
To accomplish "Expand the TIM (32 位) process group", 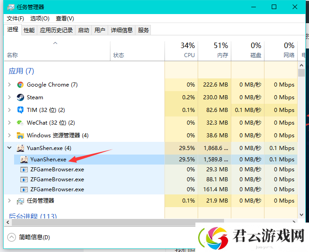I will point(9,110).
